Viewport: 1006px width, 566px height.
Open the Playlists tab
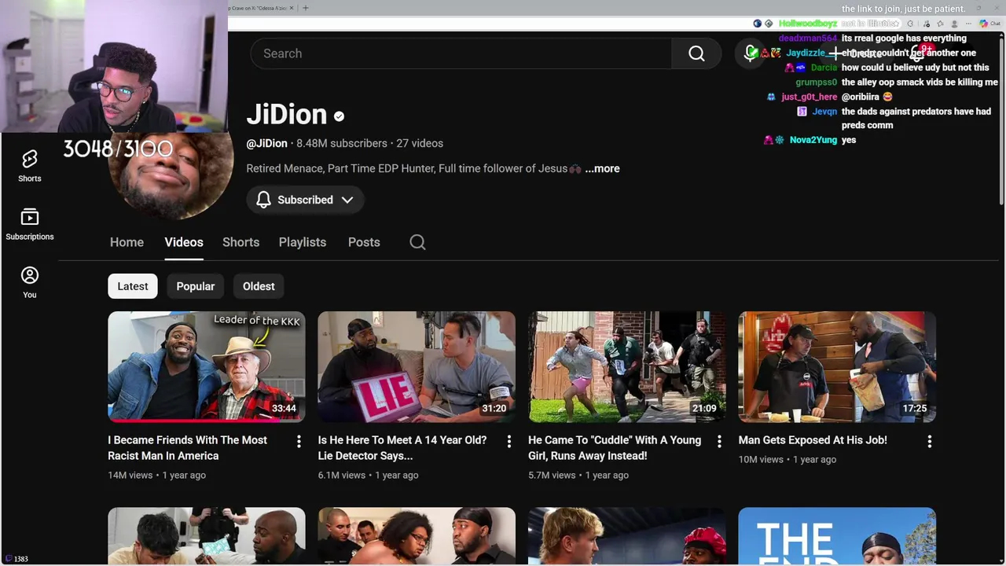point(303,242)
